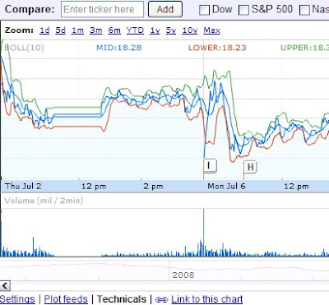Zoom chart to 5y

[x=171, y=30]
